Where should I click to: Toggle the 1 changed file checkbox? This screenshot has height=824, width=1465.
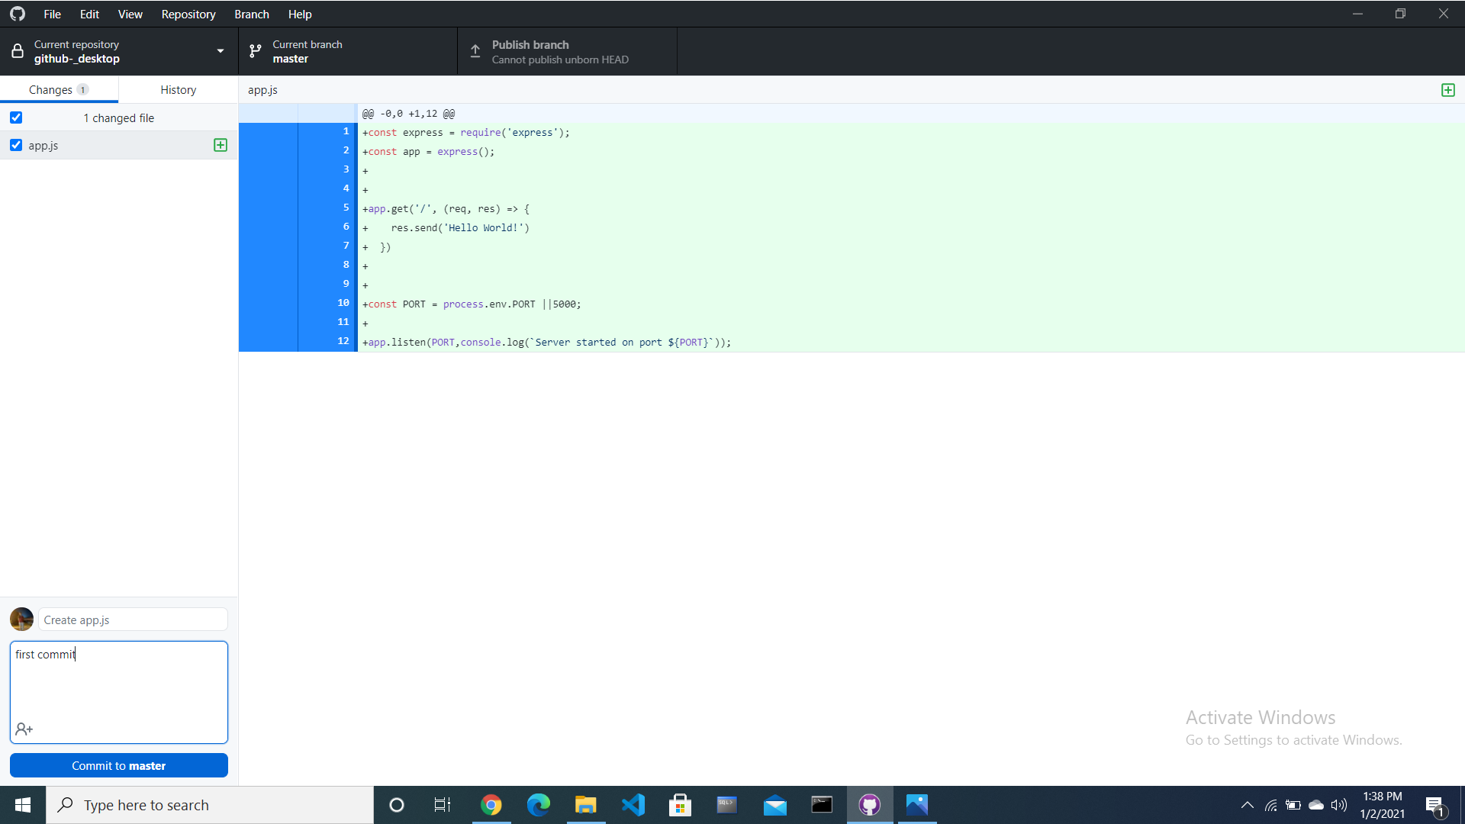click(15, 117)
